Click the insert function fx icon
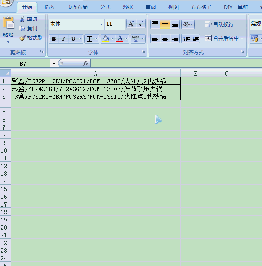The height and width of the screenshot is (266, 262). tap(86, 63)
